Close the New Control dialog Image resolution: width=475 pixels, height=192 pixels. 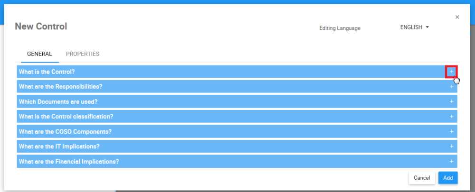click(x=457, y=17)
